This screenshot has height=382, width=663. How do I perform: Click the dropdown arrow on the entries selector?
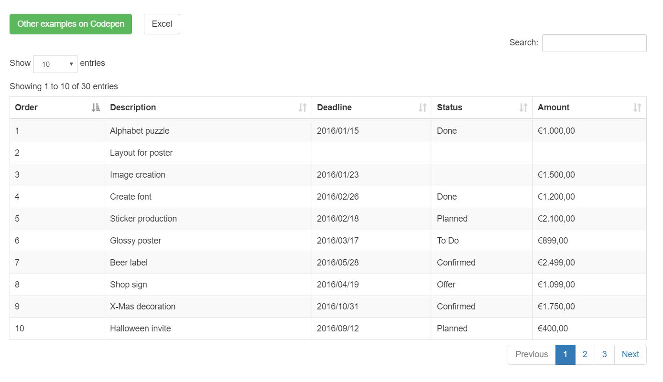(x=71, y=63)
